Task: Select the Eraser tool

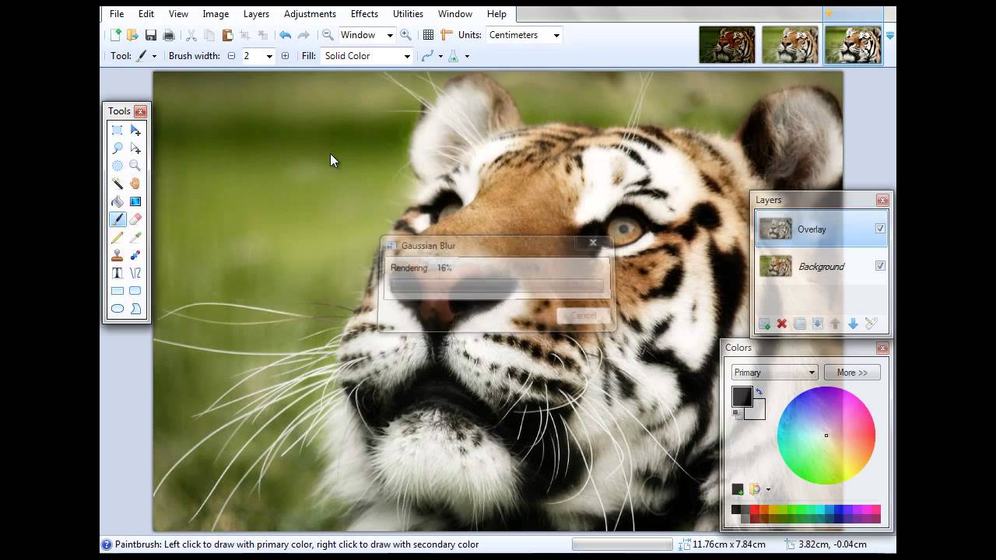Action: point(135,219)
